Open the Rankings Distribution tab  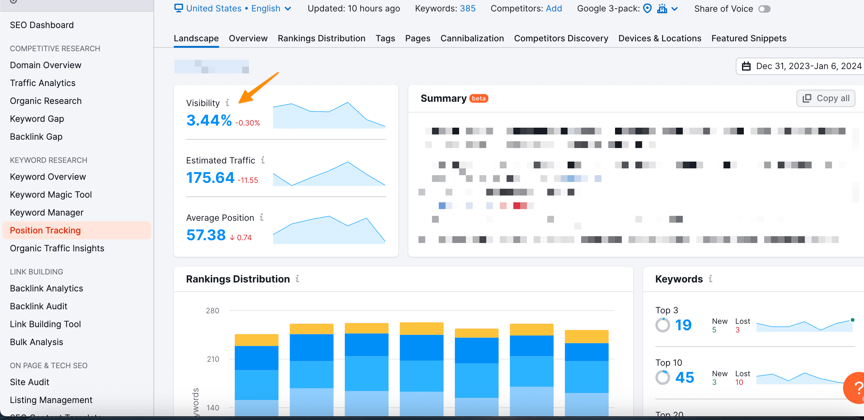(321, 38)
